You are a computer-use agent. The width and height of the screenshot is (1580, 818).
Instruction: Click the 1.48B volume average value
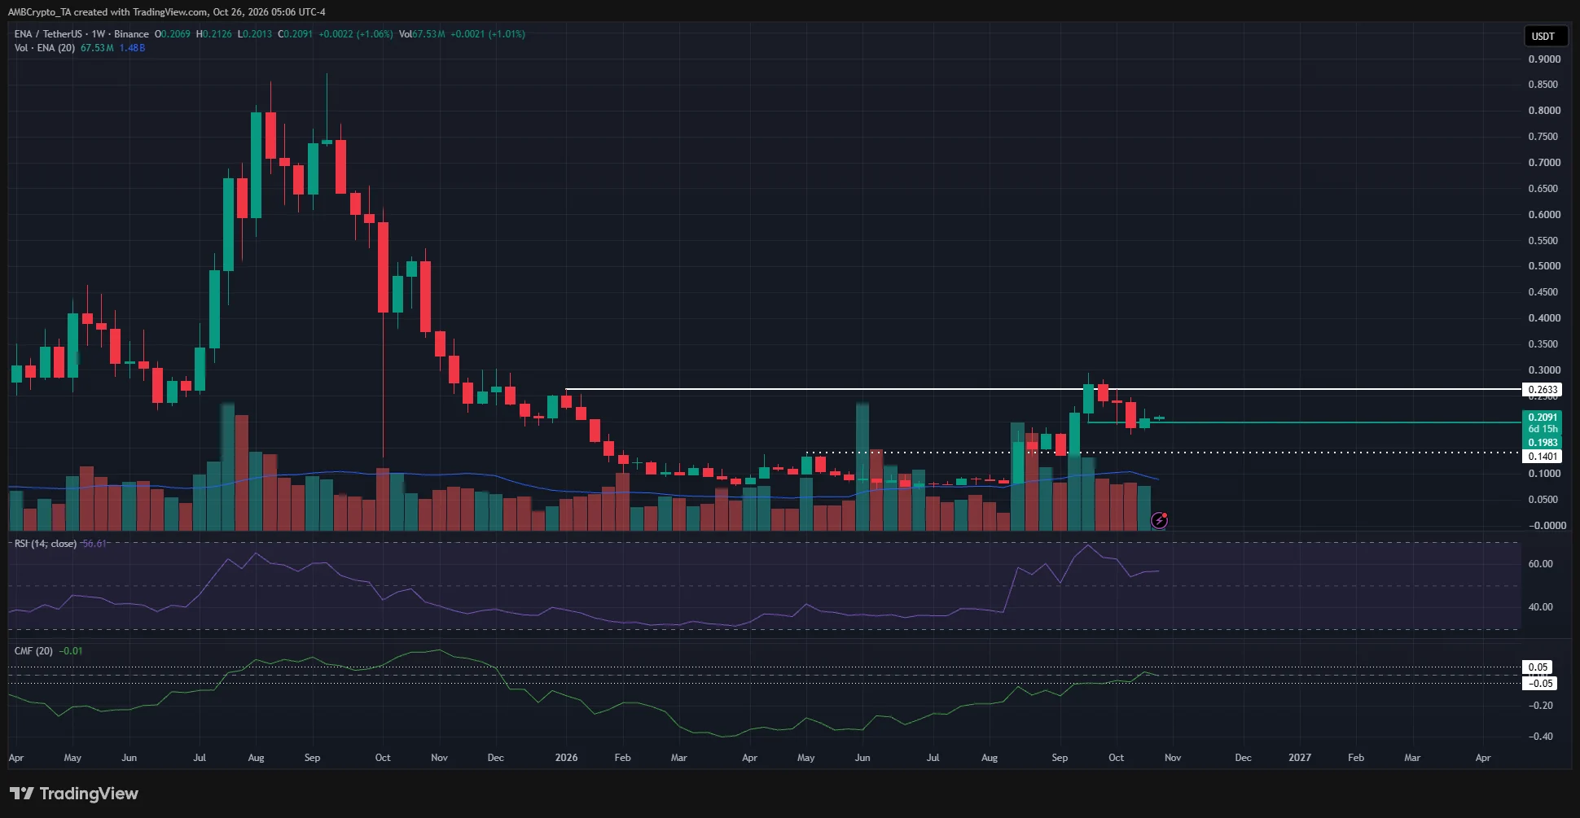click(132, 48)
